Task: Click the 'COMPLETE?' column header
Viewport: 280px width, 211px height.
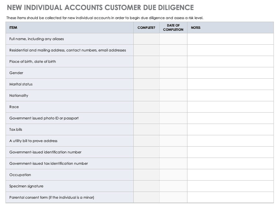Action: [146, 28]
